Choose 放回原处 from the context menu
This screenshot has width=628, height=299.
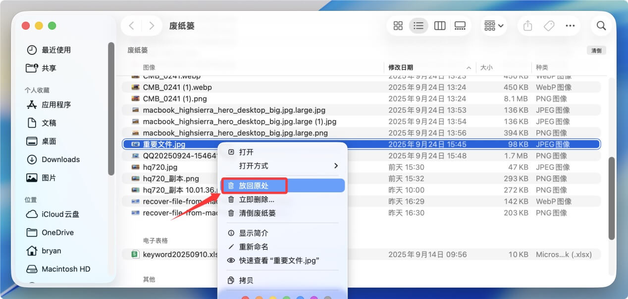(254, 185)
